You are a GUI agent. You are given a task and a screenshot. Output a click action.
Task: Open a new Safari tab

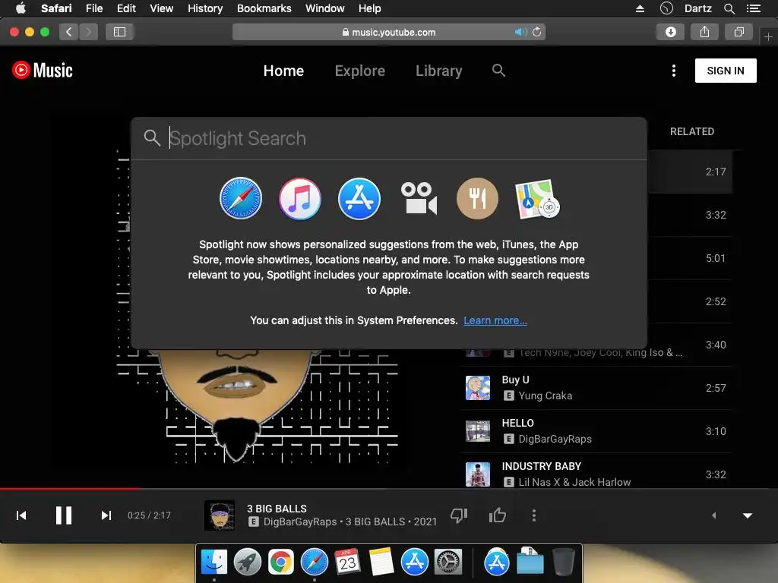768,36
